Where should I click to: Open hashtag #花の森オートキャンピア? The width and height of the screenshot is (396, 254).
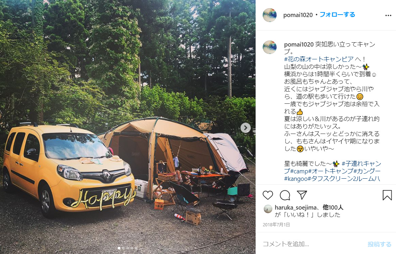(319, 59)
